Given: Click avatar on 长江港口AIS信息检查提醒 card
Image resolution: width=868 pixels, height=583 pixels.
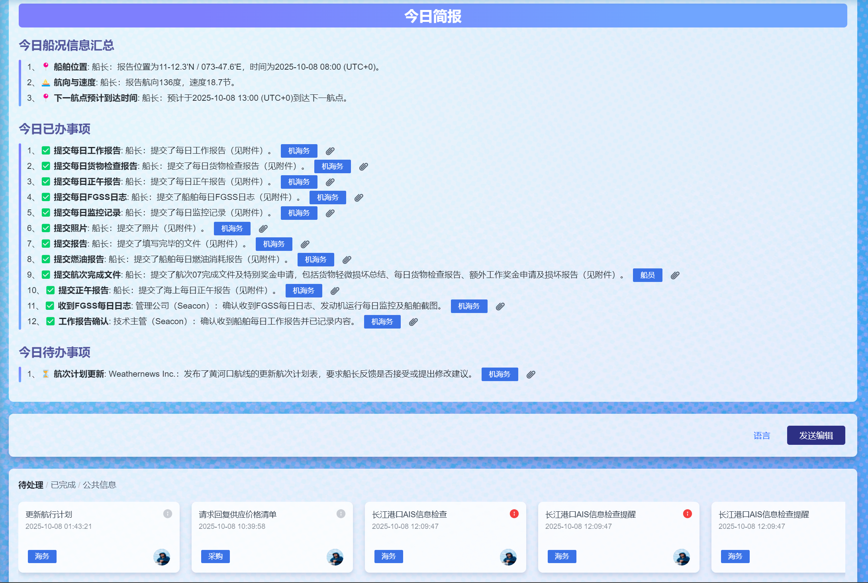Looking at the screenshot, I should click(681, 557).
